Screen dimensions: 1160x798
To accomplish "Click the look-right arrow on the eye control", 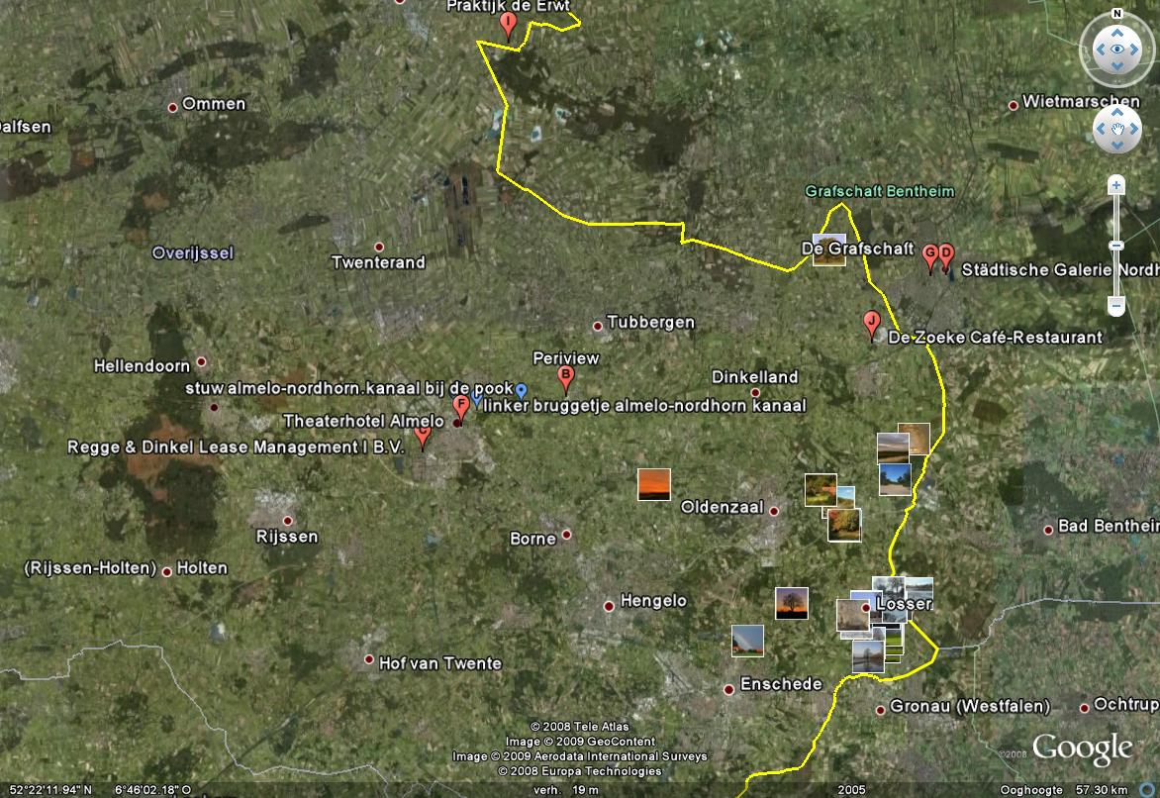I will 1137,49.
